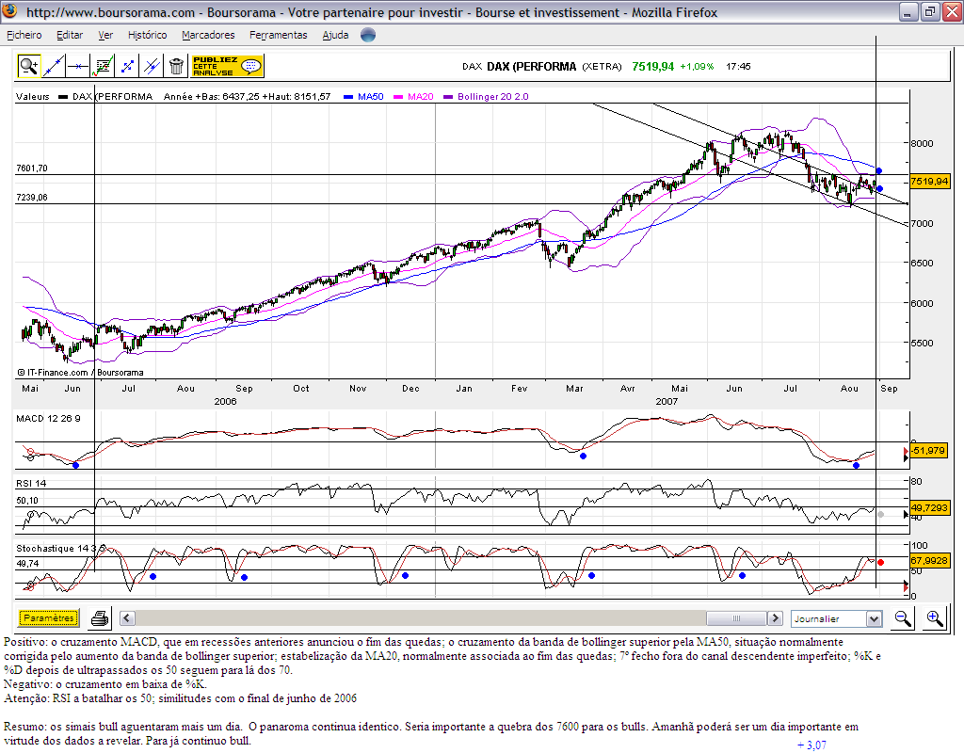Click the 49,7293 RSI value tag

click(929, 507)
